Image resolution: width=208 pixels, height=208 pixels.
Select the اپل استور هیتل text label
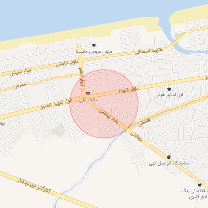coord(169,95)
